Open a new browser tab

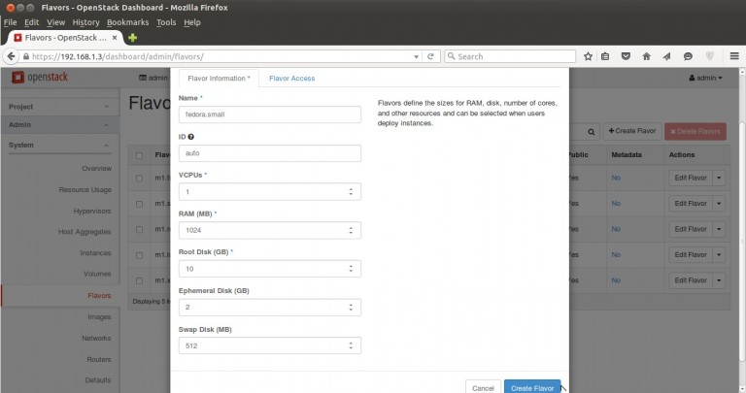click(x=133, y=38)
